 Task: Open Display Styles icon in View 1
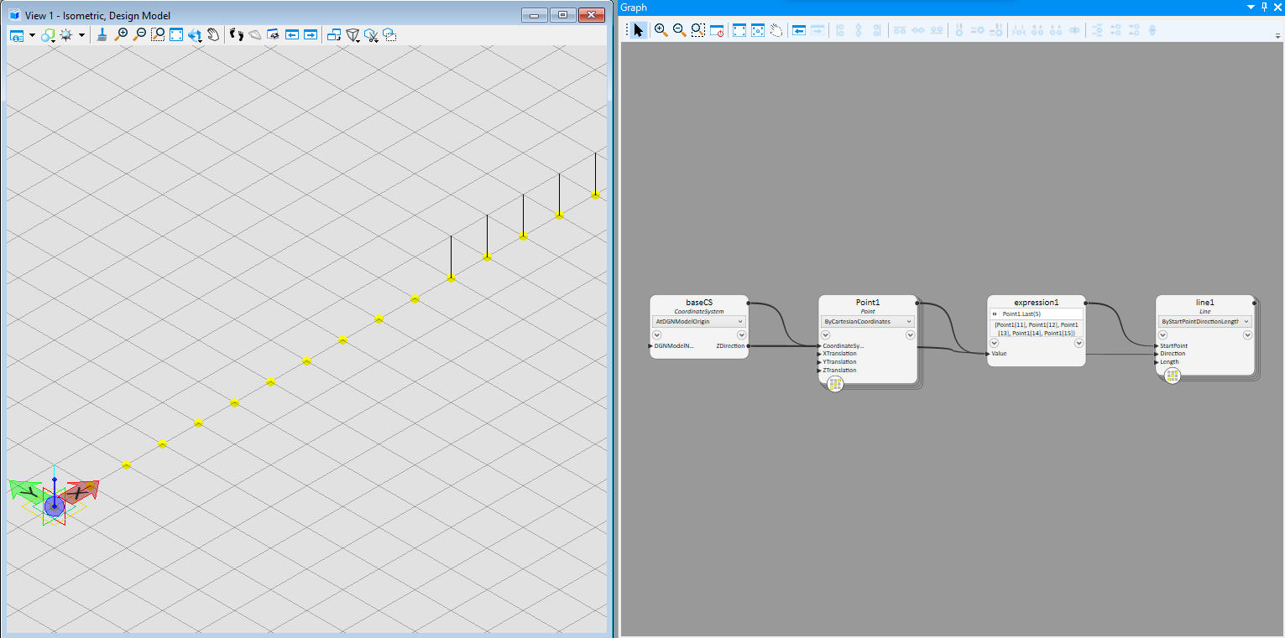[x=48, y=35]
